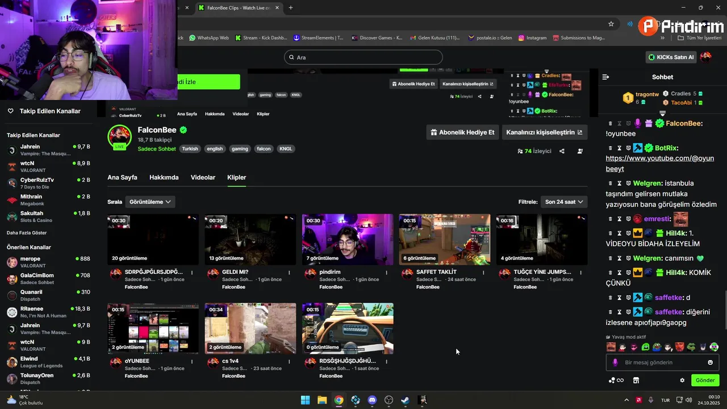727x409 pixels.
Task: Open the merope recommended channel
Action: coord(48,262)
